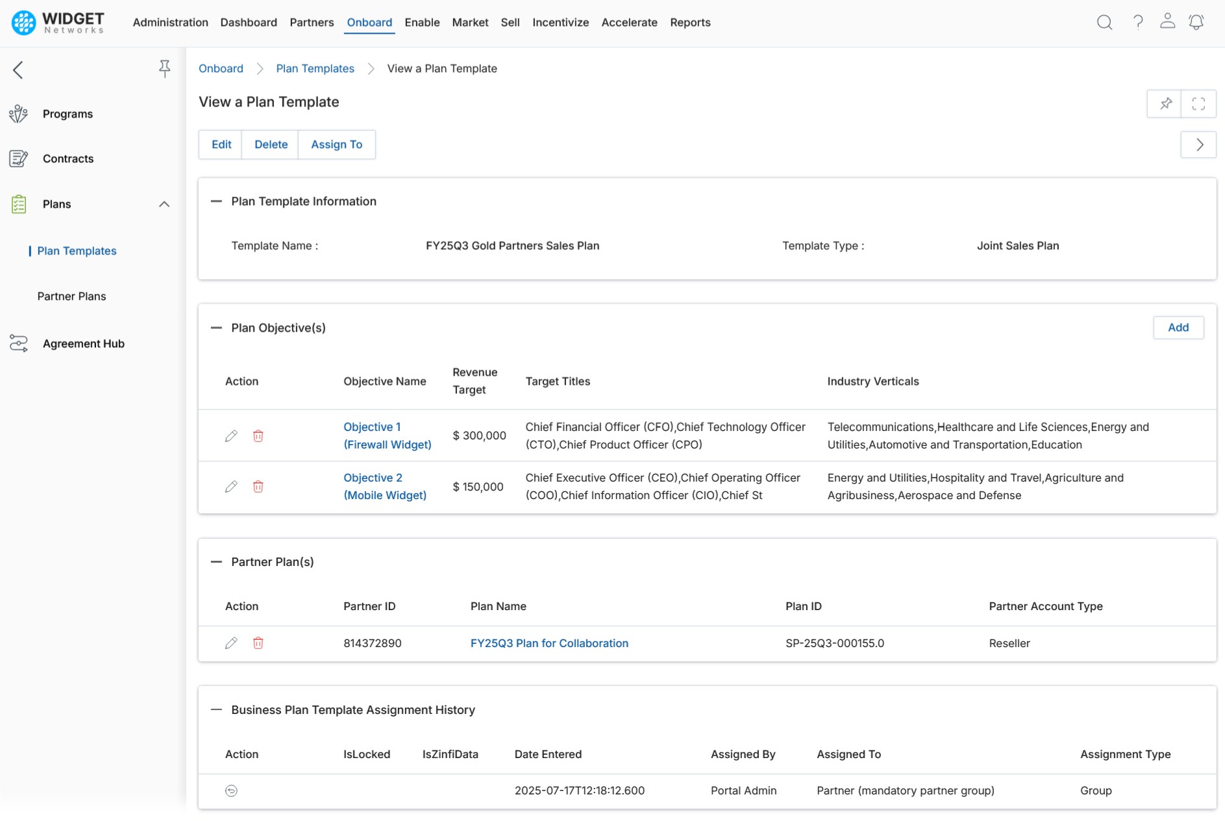Collapse the Partner Plan(s) section
Viewport: 1225px width, 821px height.
[x=216, y=562]
